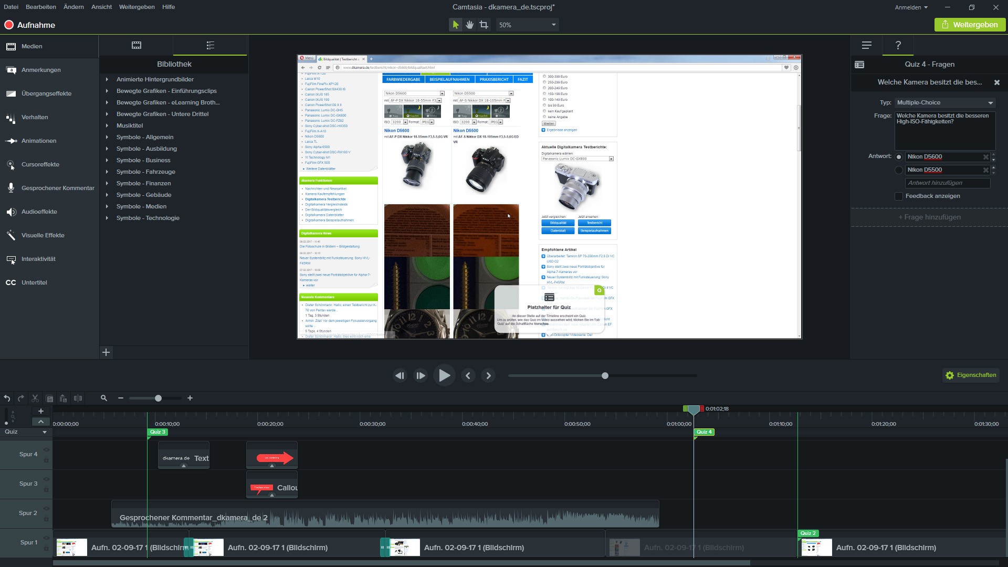Select the Crop tool
This screenshot has height=567, width=1008.
[484, 25]
